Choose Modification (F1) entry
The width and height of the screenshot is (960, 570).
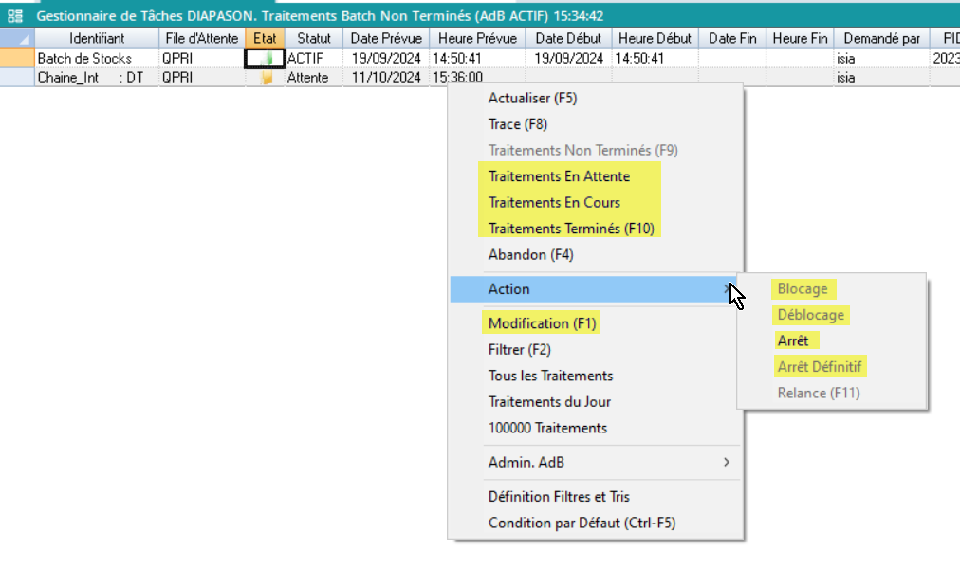pyautogui.click(x=542, y=323)
